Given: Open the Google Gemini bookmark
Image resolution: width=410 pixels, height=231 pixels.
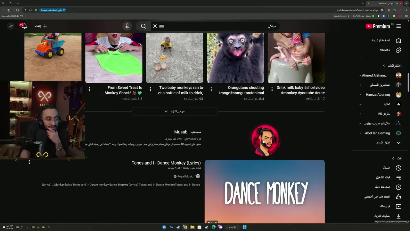Looking at the screenshot, I should click(342, 16).
